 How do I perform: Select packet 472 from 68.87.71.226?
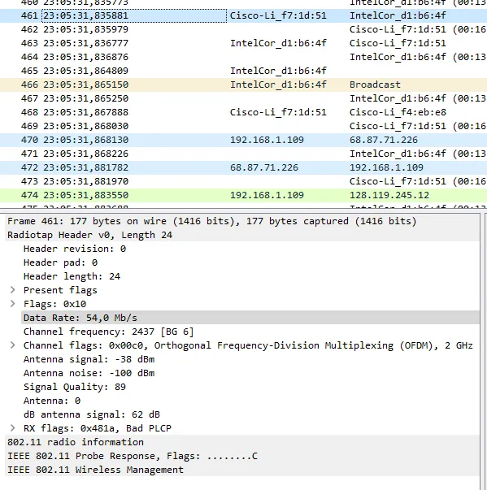244,167
